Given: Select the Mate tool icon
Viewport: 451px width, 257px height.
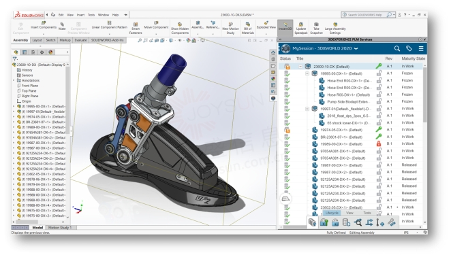Looking at the screenshot, I should point(62,26).
